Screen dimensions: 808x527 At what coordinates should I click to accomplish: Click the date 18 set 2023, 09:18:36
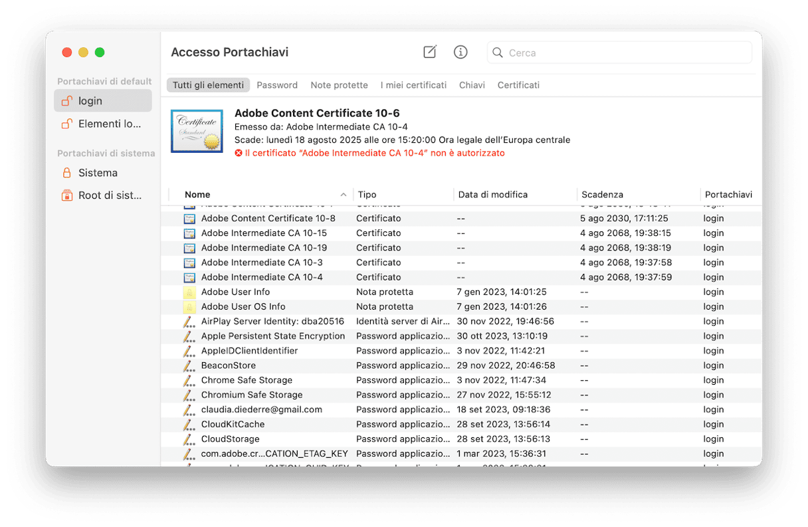[x=503, y=409]
